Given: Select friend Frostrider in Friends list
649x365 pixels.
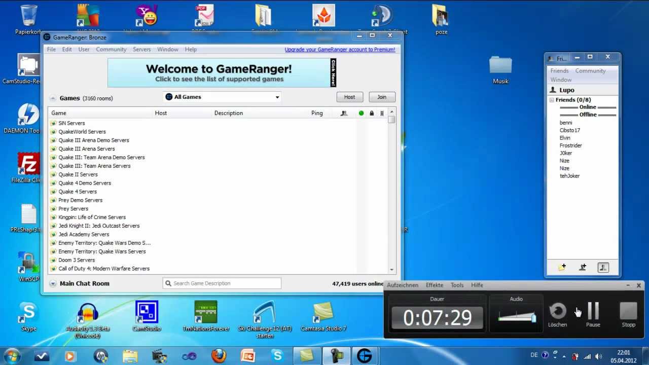Looking at the screenshot, I should [571, 145].
